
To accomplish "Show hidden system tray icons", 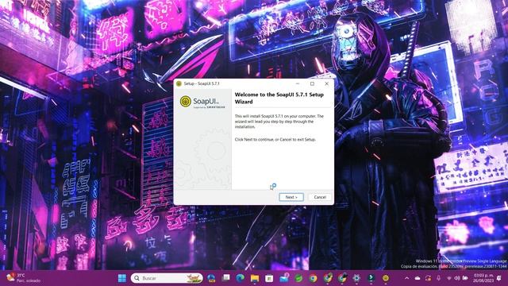I will (407, 278).
